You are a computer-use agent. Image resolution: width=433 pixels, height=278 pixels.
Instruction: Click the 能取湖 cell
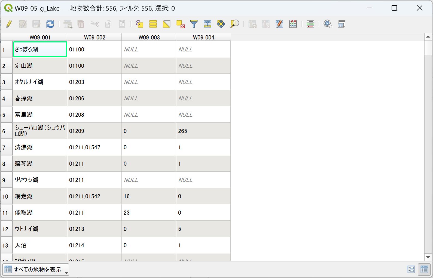(x=40, y=212)
